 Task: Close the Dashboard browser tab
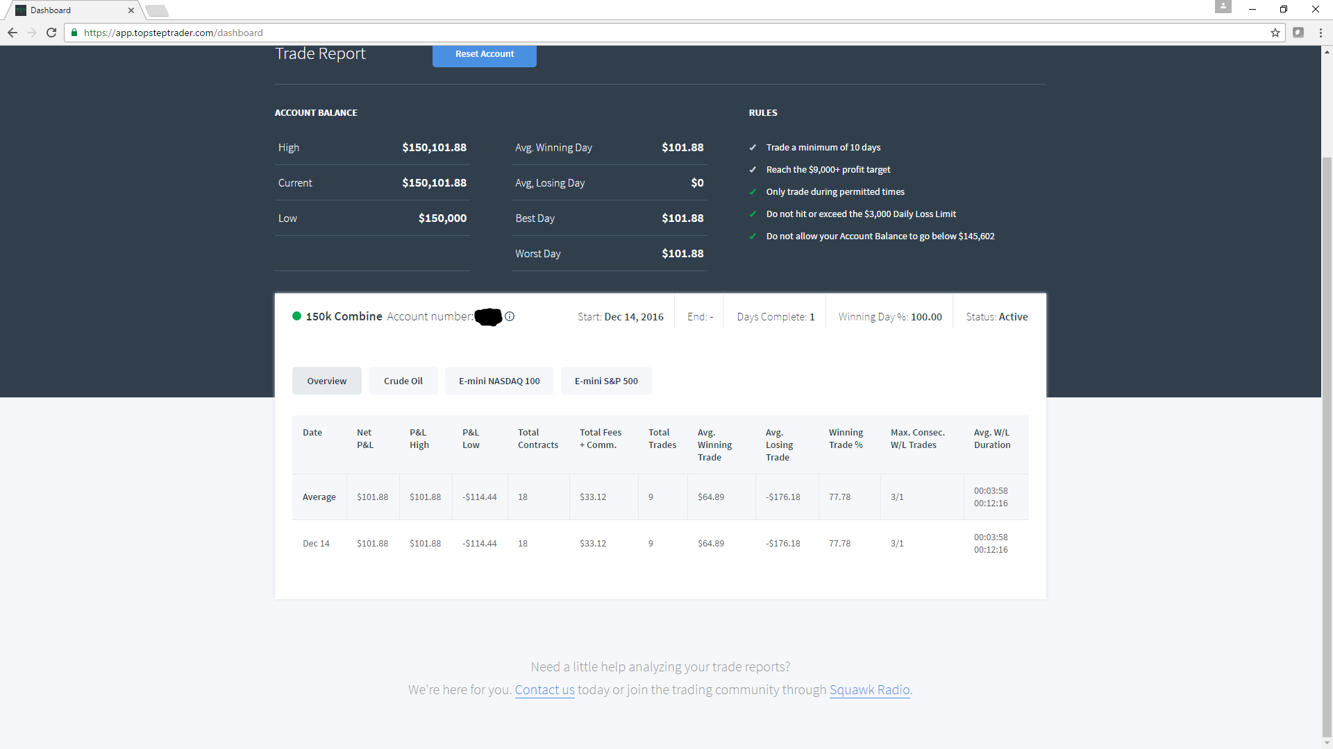(131, 10)
